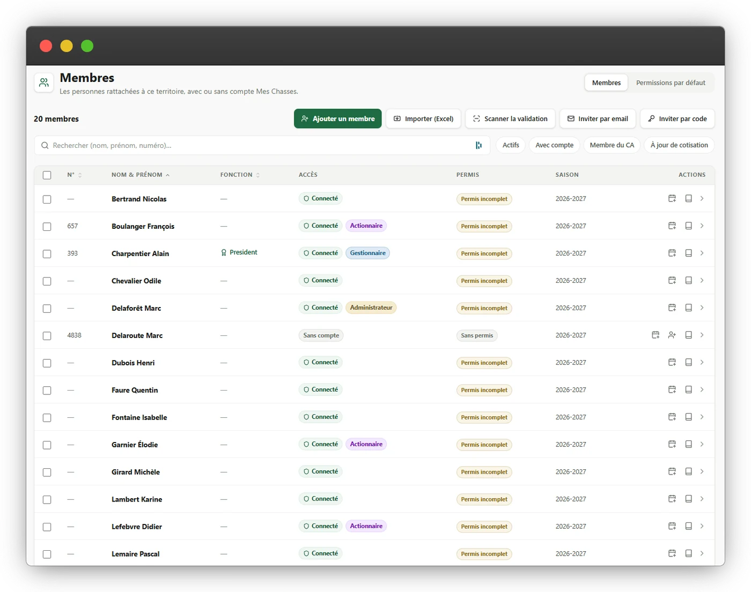
Task: Click the calendar icon for Delaroute Marc
Action: click(656, 335)
